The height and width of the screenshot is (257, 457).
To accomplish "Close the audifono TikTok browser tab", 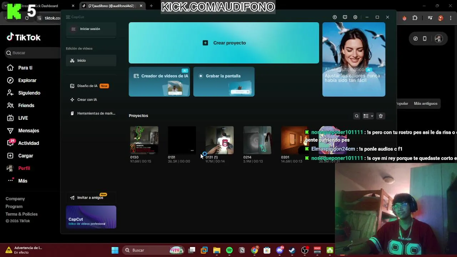I will point(141,6).
